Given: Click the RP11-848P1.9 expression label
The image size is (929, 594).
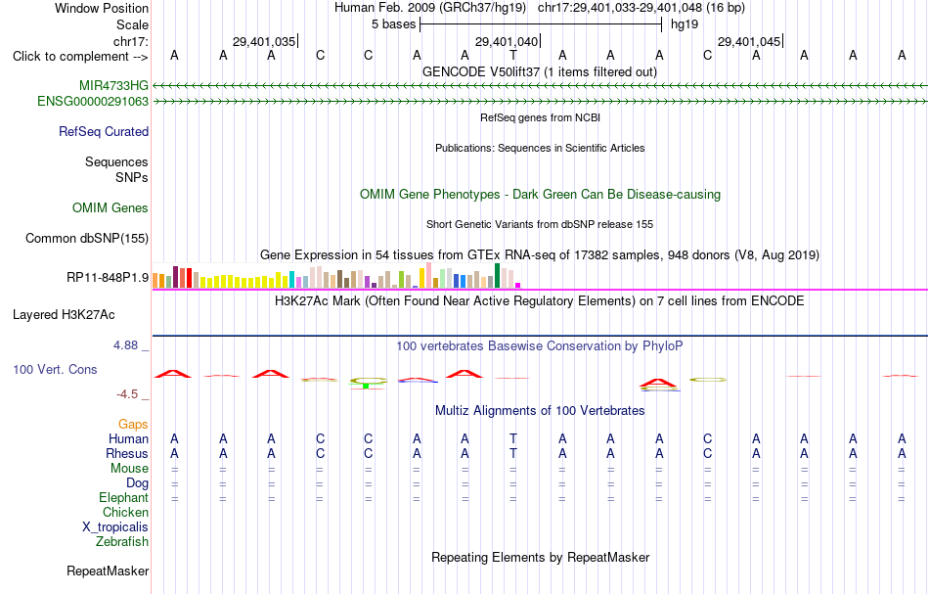Looking at the screenshot, I should tap(108, 278).
